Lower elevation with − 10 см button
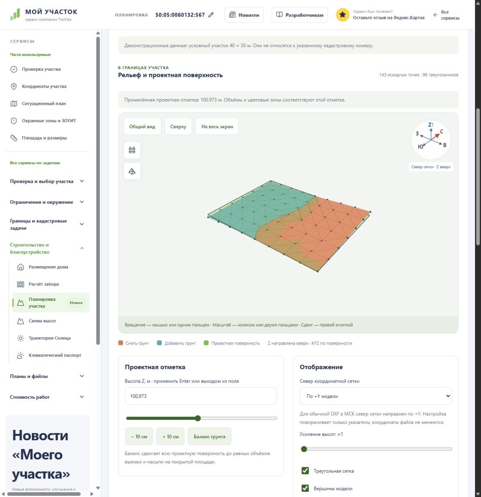 [x=139, y=437]
